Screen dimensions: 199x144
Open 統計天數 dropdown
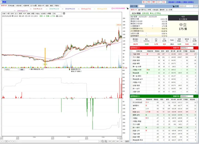144,6
